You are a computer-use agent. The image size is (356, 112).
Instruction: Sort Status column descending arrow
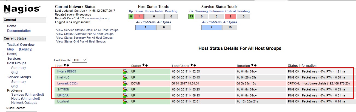pos(147,65)
